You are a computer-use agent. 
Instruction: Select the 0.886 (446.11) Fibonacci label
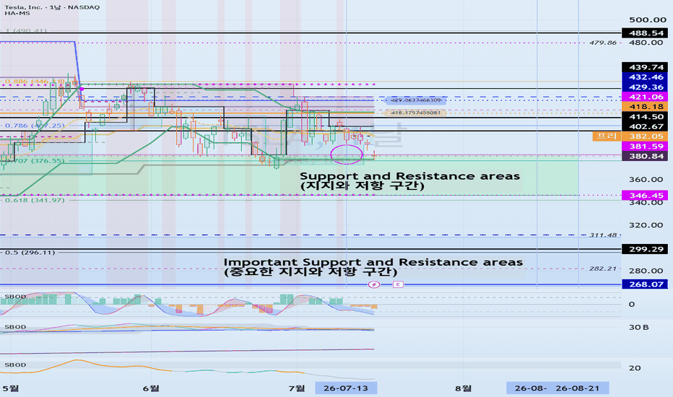[35, 81]
